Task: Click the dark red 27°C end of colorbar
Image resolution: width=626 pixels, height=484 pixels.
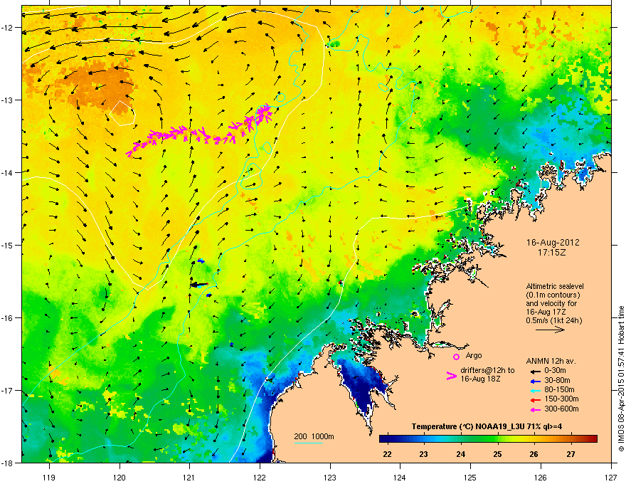Action: pyautogui.click(x=593, y=439)
